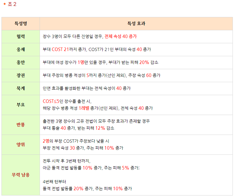Select the red '양위' trait name cell
The width and height of the screenshot is (234, 196).
click(x=21, y=144)
